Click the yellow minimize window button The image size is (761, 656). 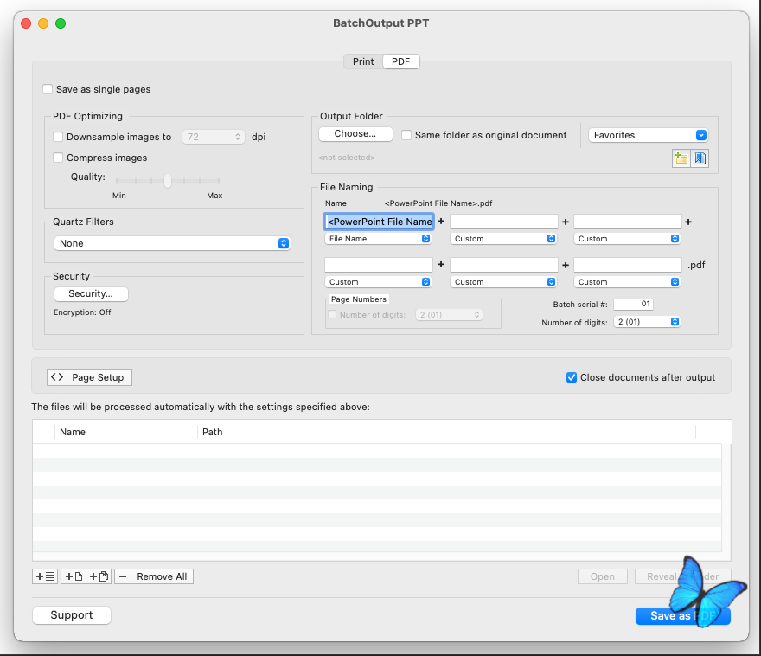pyautogui.click(x=43, y=23)
